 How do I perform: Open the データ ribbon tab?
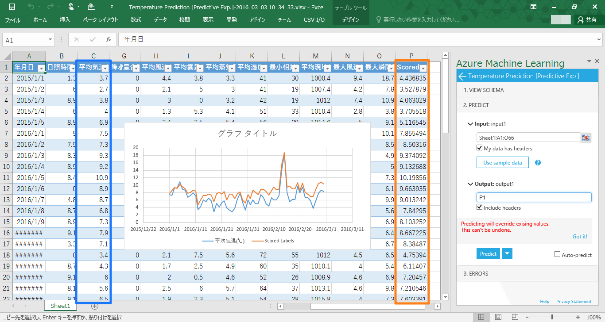[x=160, y=20]
